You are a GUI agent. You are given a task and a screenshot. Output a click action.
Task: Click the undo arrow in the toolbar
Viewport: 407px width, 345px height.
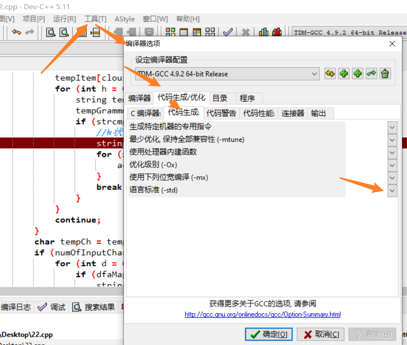(15, 33)
